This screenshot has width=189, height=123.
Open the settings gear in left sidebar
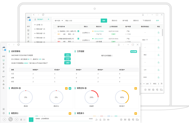4,113
